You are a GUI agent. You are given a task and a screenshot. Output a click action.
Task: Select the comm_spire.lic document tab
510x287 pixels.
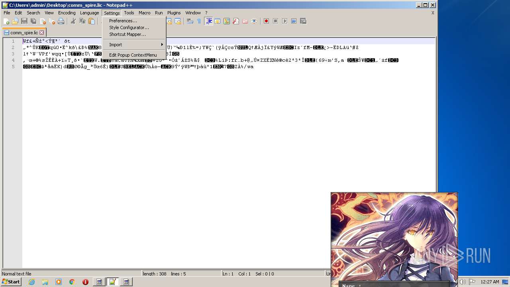click(x=24, y=33)
